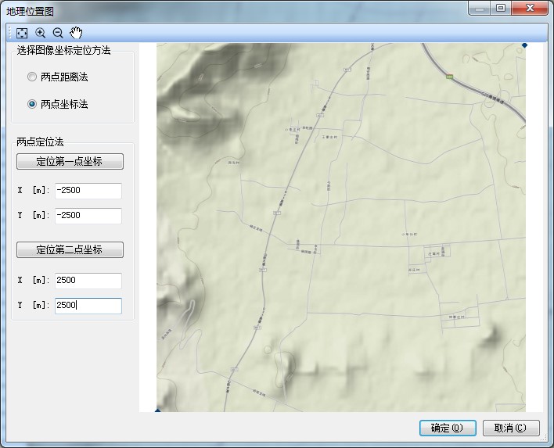The height and width of the screenshot is (448, 554).
Task: Select the 两点距离法 radio option
Action: (x=32, y=77)
